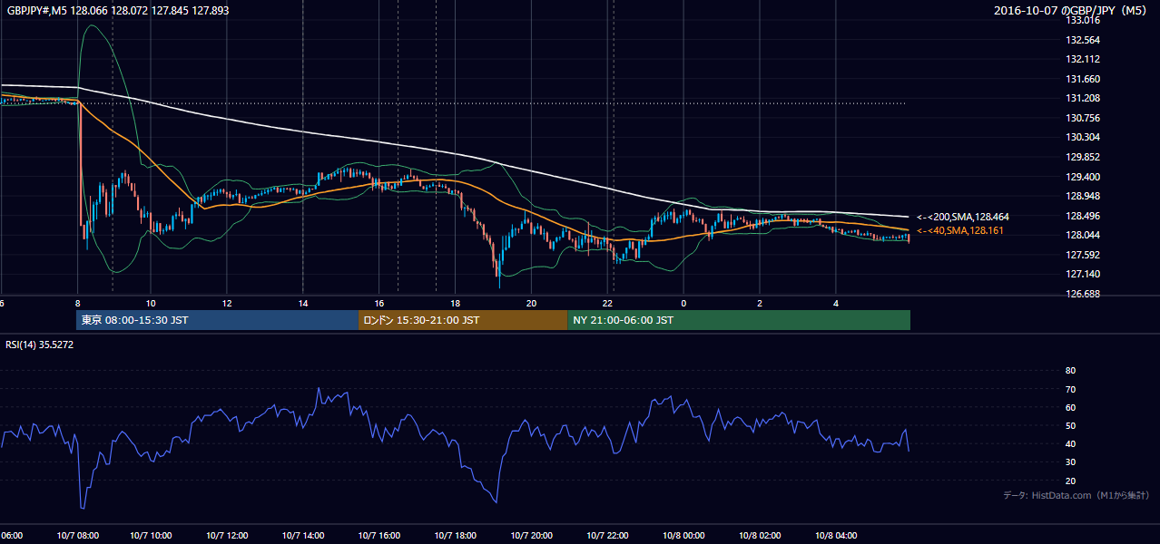Click hour tick 16 on price chart axis
This screenshot has height=544, width=1160.
pyautogui.click(x=379, y=303)
